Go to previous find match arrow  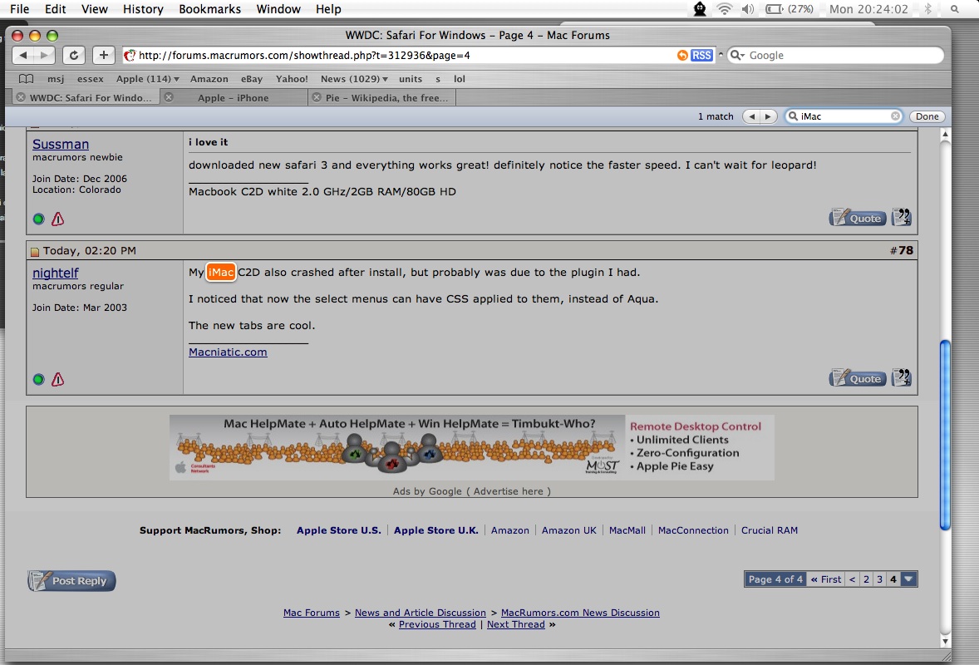coord(751,116)
